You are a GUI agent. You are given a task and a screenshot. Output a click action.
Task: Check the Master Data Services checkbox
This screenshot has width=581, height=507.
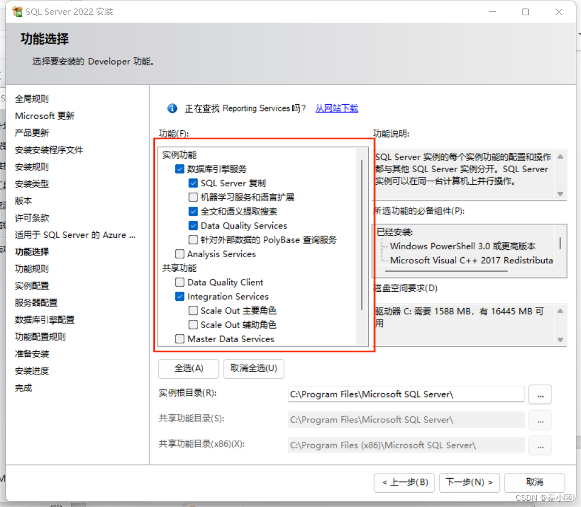click(x=180, y=339)
